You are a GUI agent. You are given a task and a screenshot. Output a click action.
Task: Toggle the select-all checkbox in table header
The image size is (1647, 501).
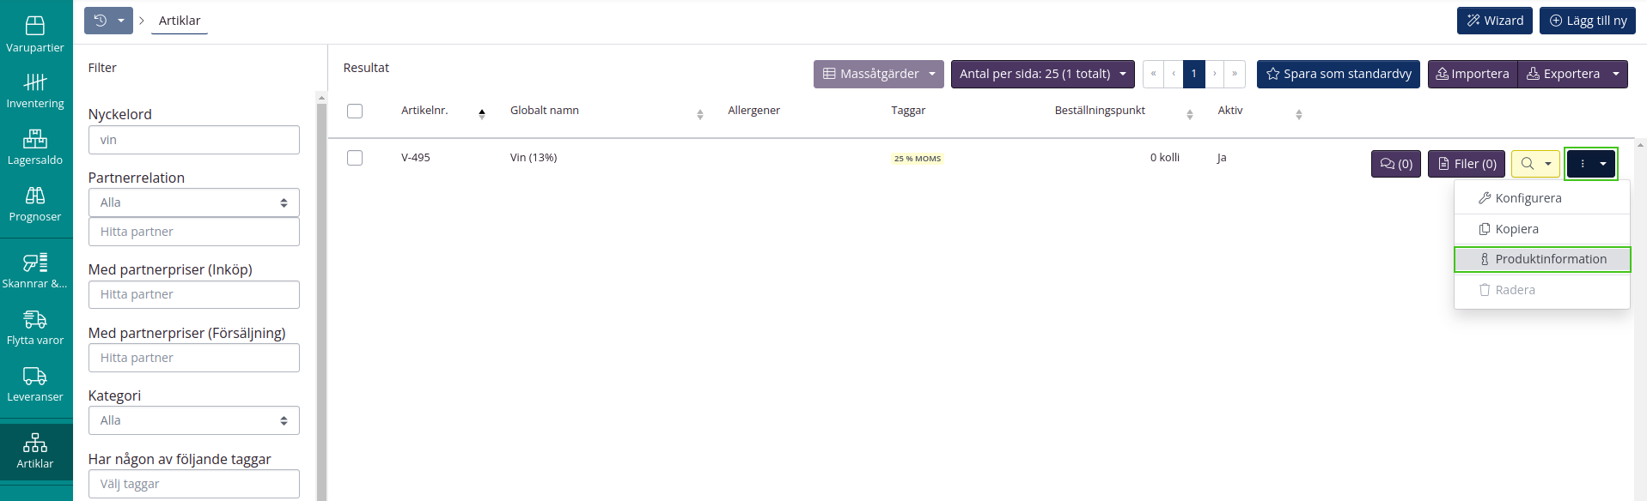pyautogui.click(x=355, y=111)
